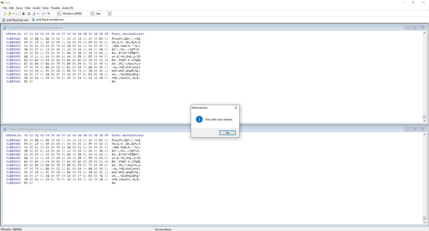Click the Save floppy disk icon
Viewport: 429px width, 231px height.
coord(17,14)
